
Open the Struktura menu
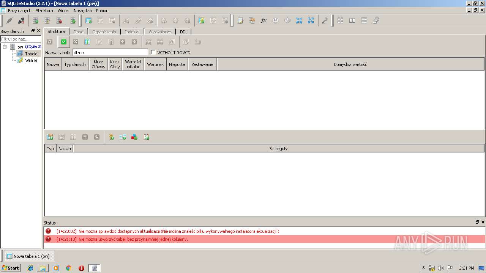coord(44,11)
